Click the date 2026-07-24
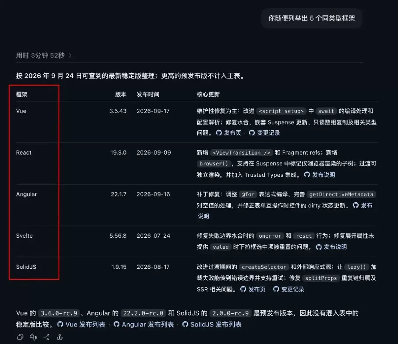Viewport: 398px width, 344px height. pos(153,236)
